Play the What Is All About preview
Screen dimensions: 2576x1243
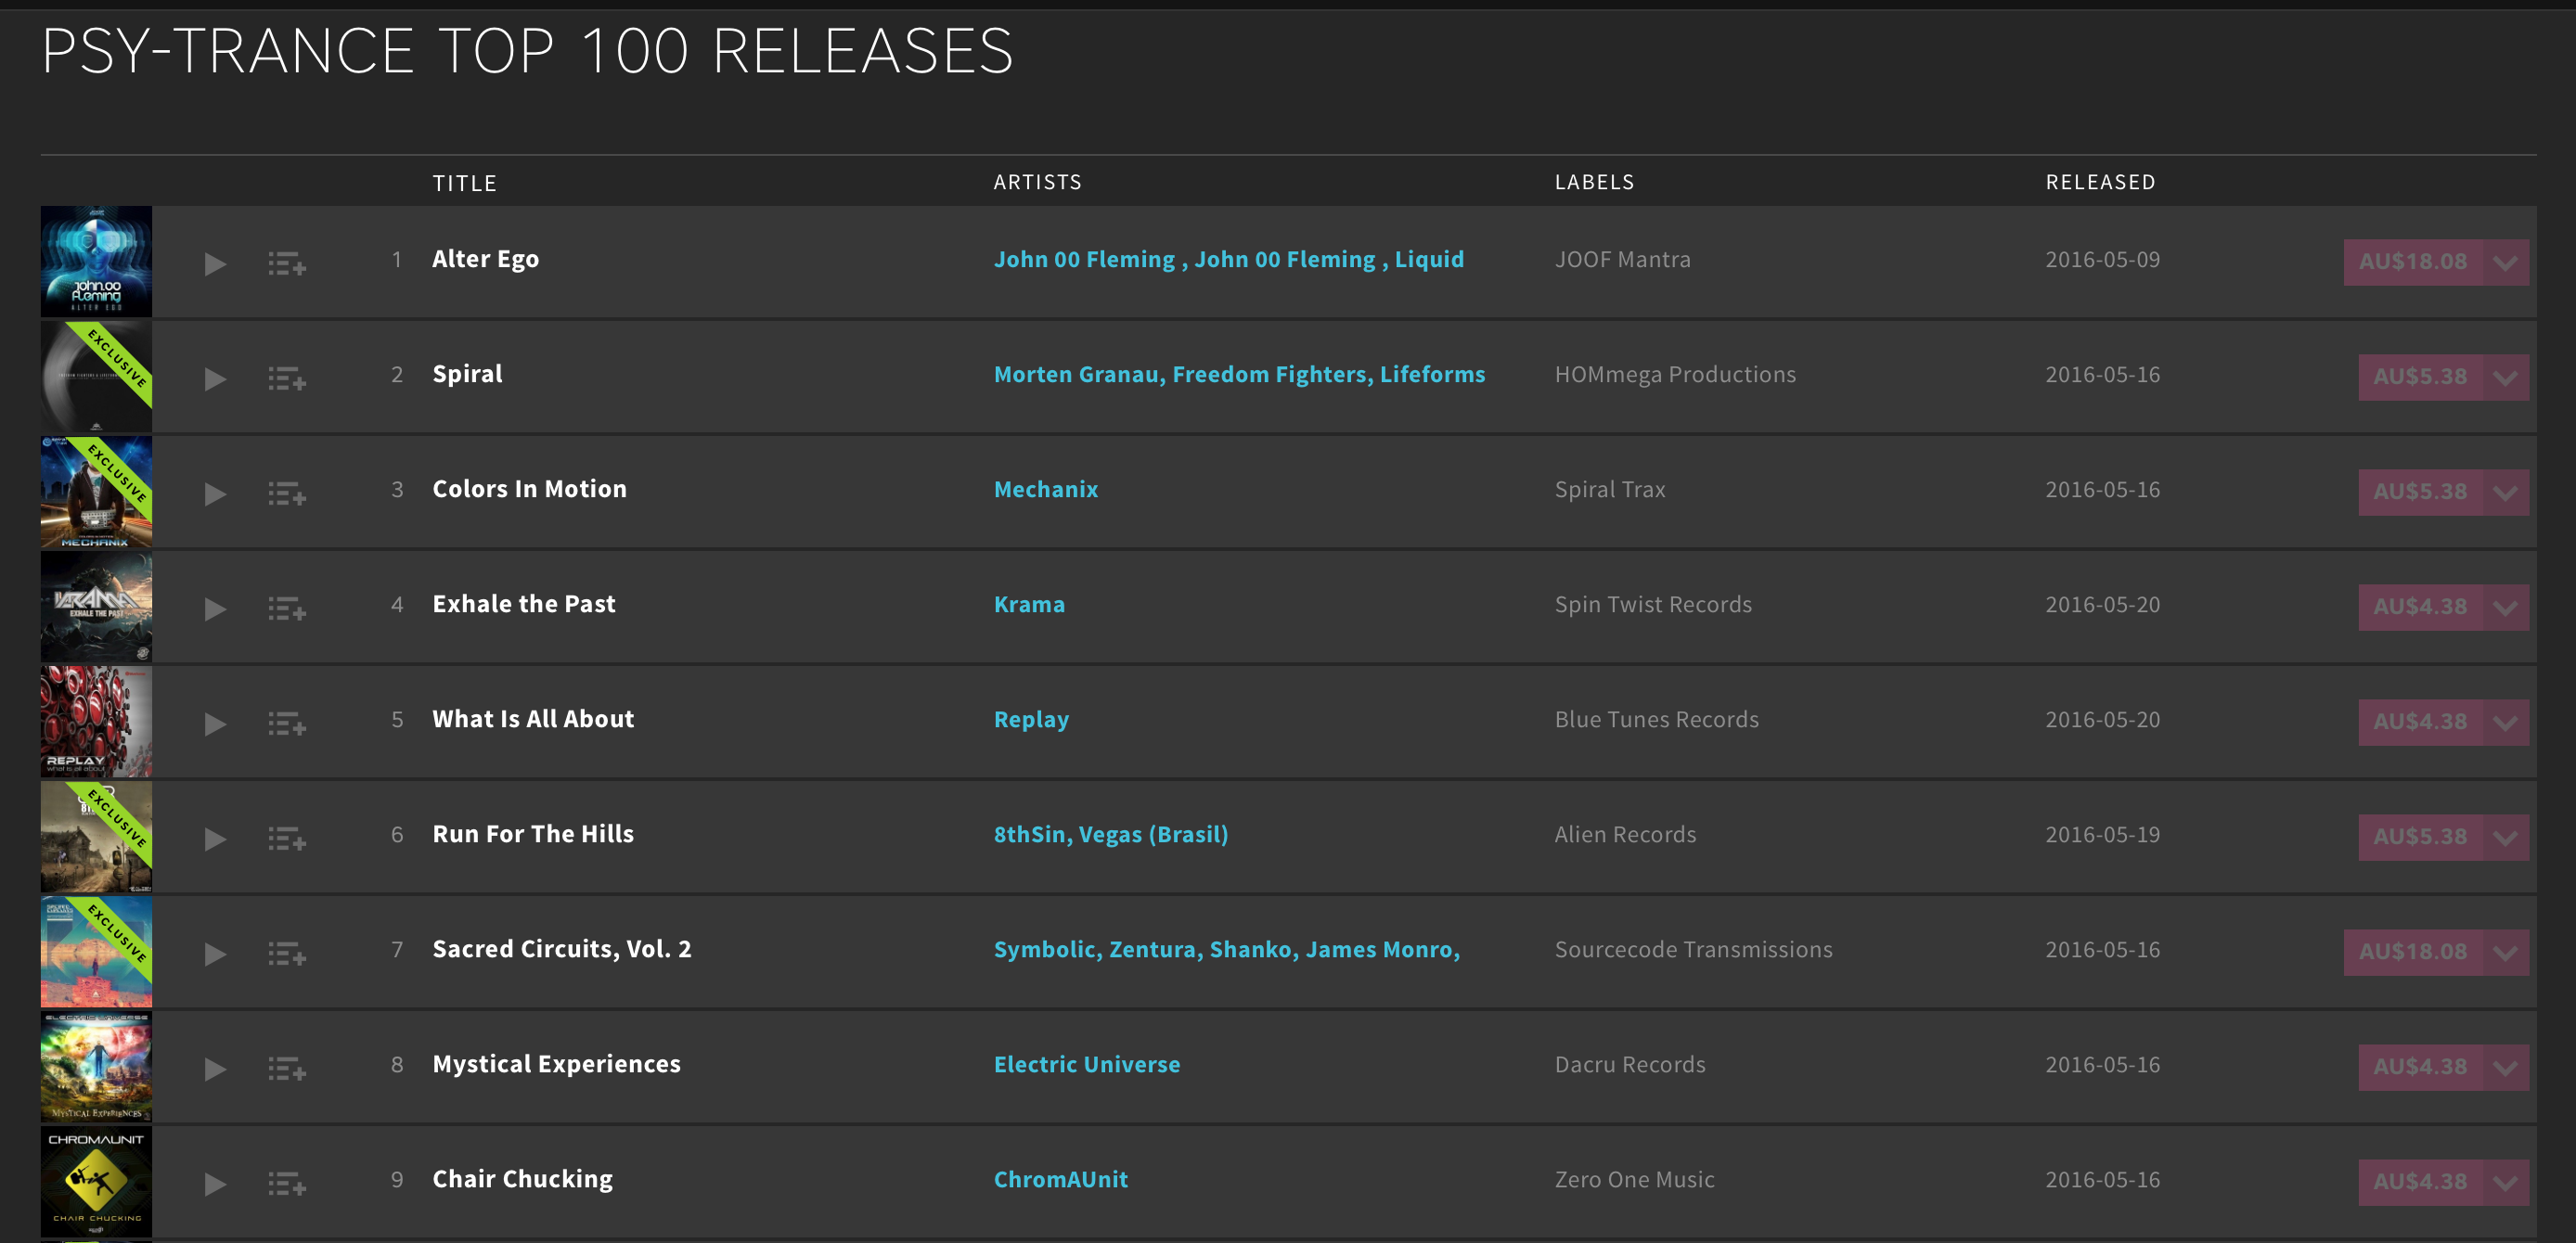215,724
